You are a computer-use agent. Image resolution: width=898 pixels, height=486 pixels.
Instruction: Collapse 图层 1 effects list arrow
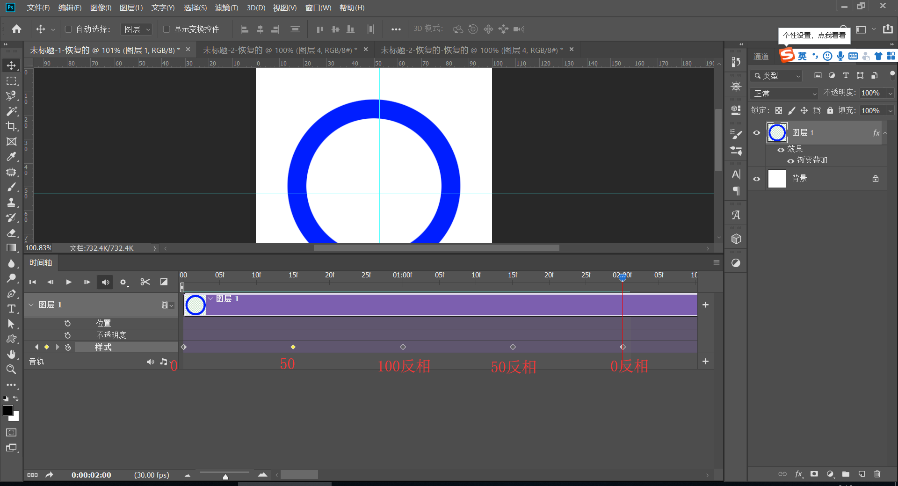(x=885, y=133)
